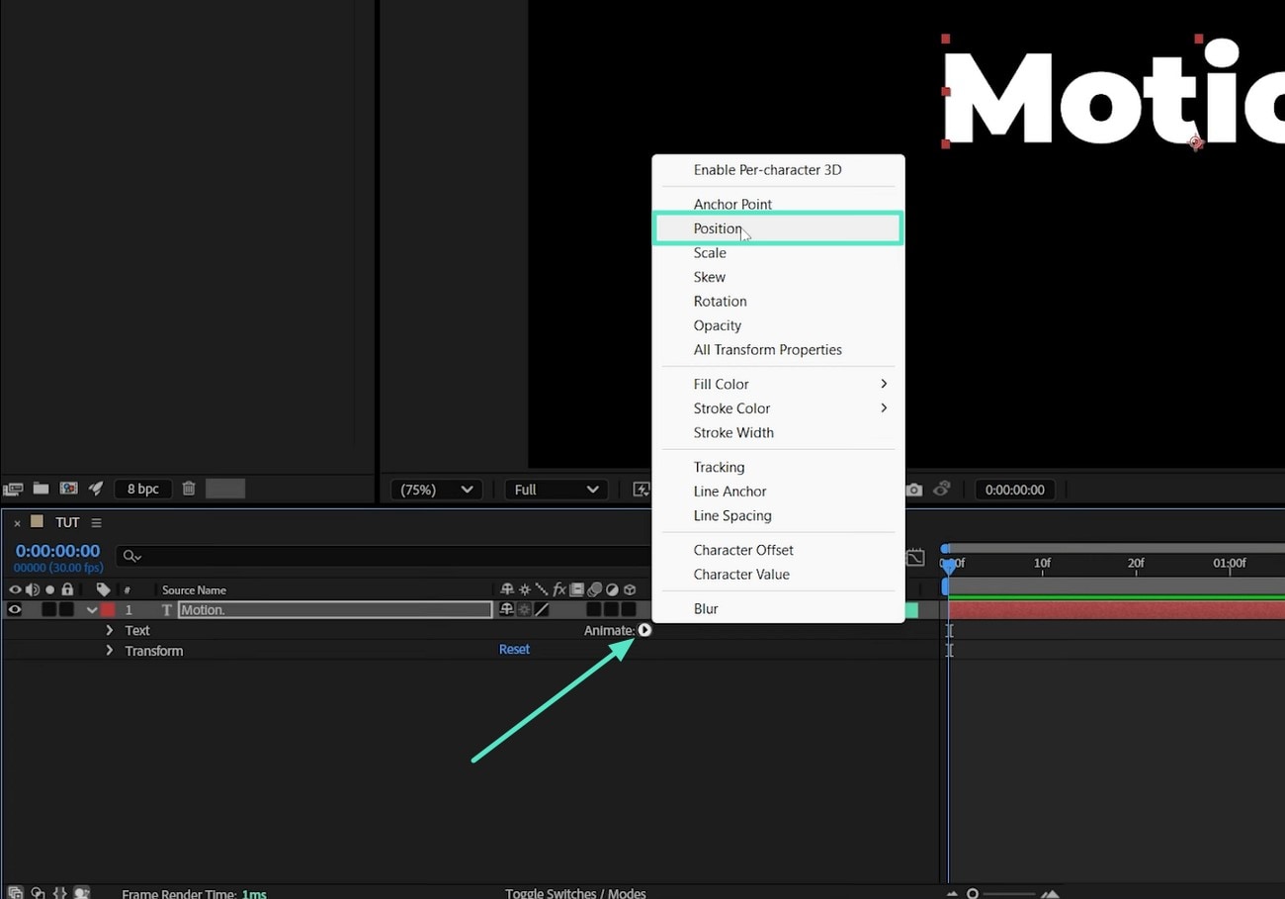
Task: Expand the Transform property group
Action: [x=110, y=651]
